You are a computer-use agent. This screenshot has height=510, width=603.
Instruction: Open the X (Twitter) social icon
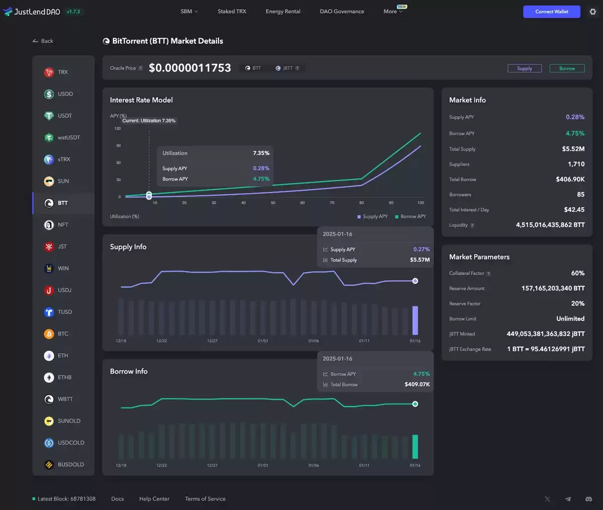pyautogui.click(x=547, y=499)
